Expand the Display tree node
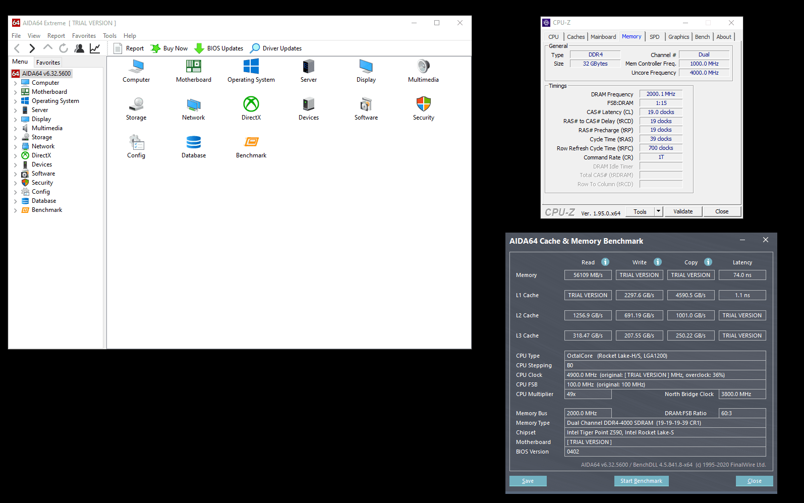 15,120
